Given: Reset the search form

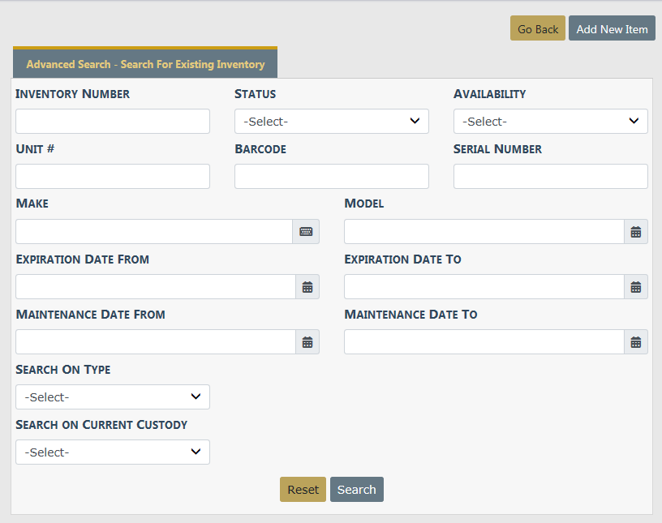Looking at the screenshot, I should 303,490.
